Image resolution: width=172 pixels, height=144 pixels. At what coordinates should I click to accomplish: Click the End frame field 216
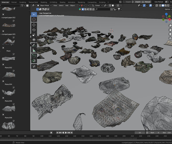click(167, 133)
